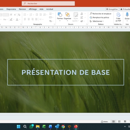Open the Affichage tab

tap(33, 9)
